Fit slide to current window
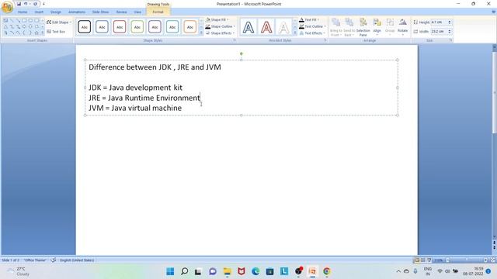This screenshot has width=497, height=279. [x=493, y=260]
